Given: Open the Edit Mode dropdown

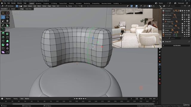Looking at the screenshot, I should (10, 6).
